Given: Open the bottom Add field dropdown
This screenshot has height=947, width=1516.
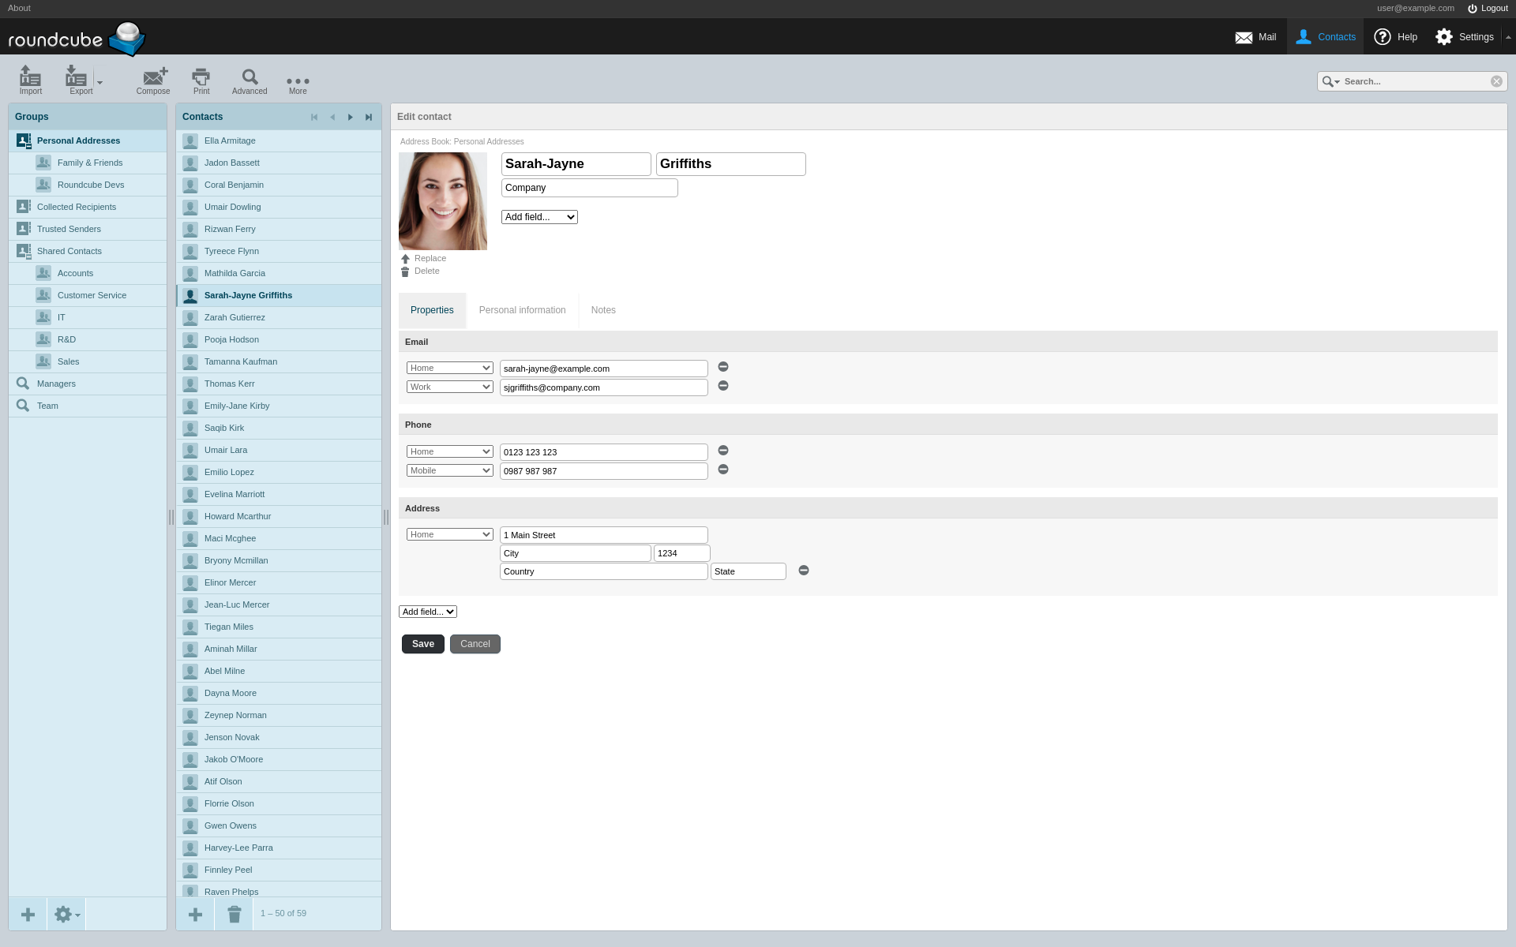Looking at the screenshot, I should [428, 612].
